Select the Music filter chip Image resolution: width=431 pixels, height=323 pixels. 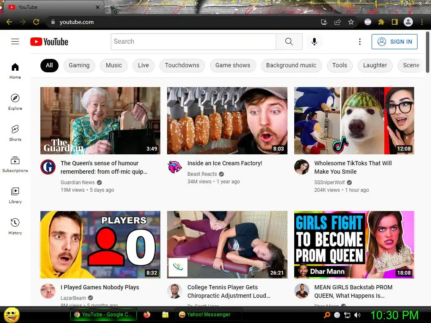[114, 65]
